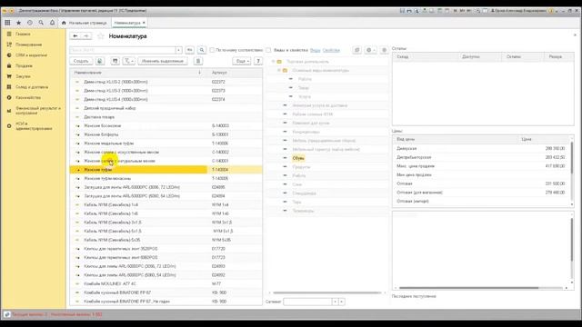Open the Сегмент dropdown arrow
The height and width of the screenshot is (327, 582).
(x=335, y=302)
